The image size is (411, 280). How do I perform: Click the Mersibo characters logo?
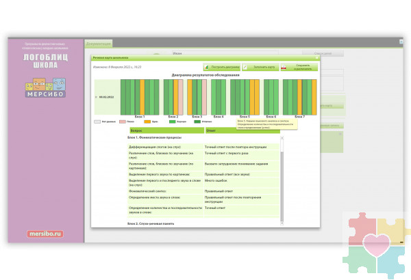tap(46, 85)
